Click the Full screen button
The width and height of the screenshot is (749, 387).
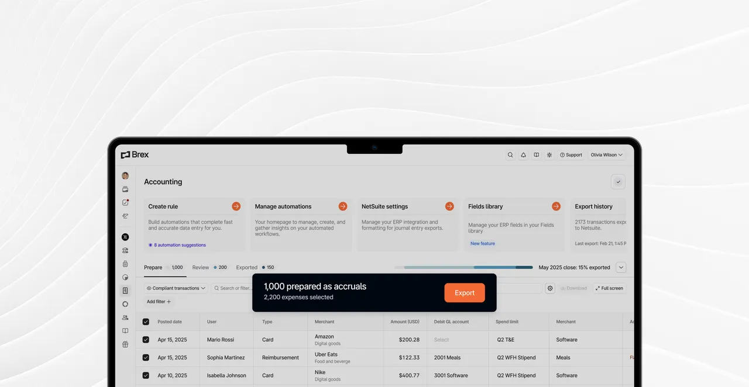click(609, 288)
